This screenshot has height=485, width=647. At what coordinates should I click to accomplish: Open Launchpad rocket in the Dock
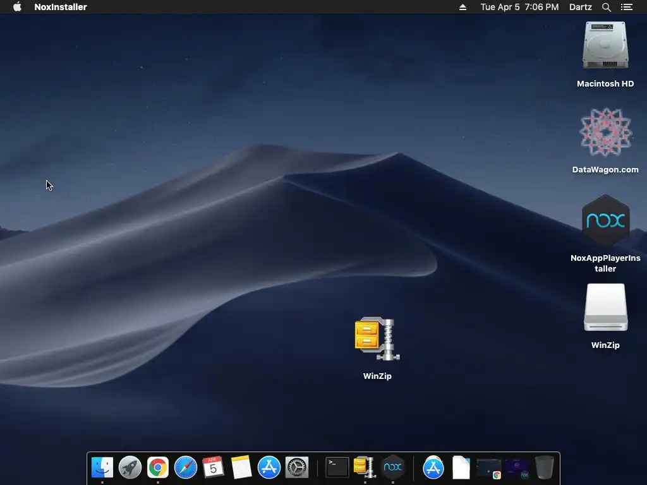130,467
